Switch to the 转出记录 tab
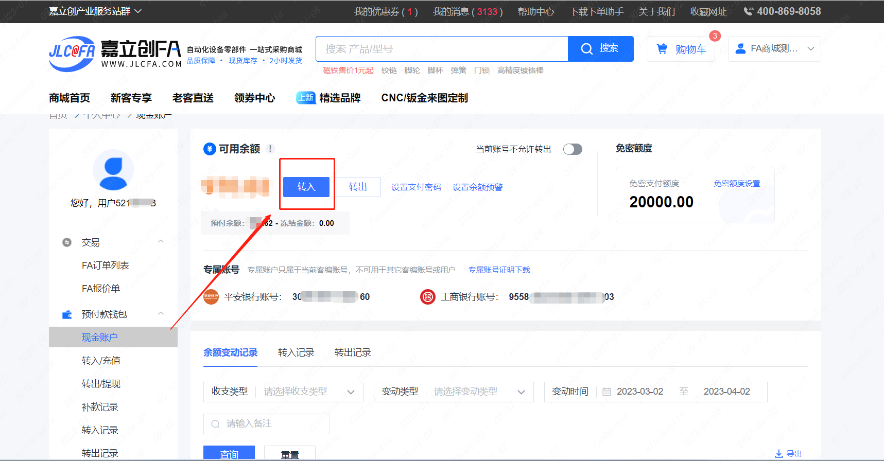 (353, 352)
